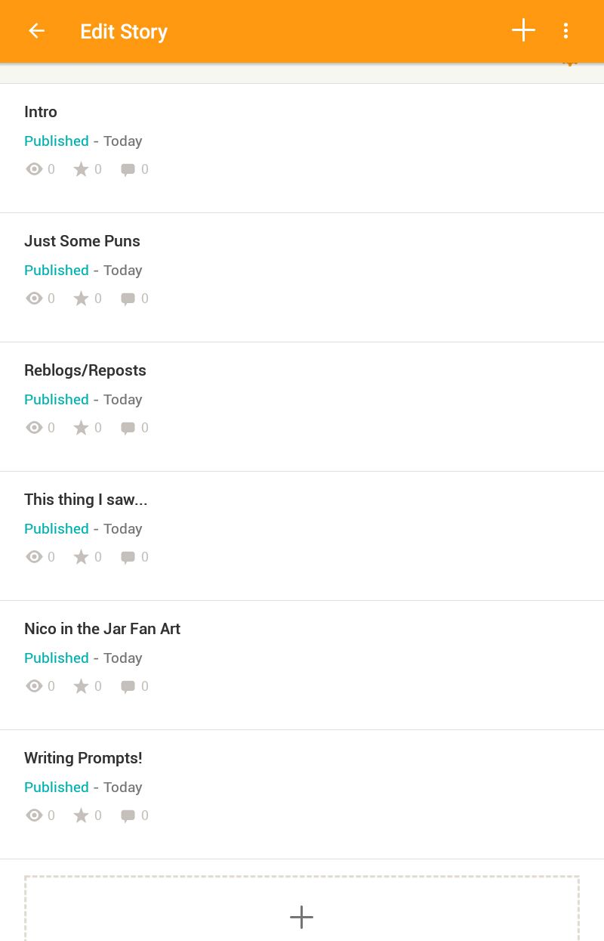Screen dimensions: 604x941
Task: Tap the back arrow in header
Action: coord(36,31)
